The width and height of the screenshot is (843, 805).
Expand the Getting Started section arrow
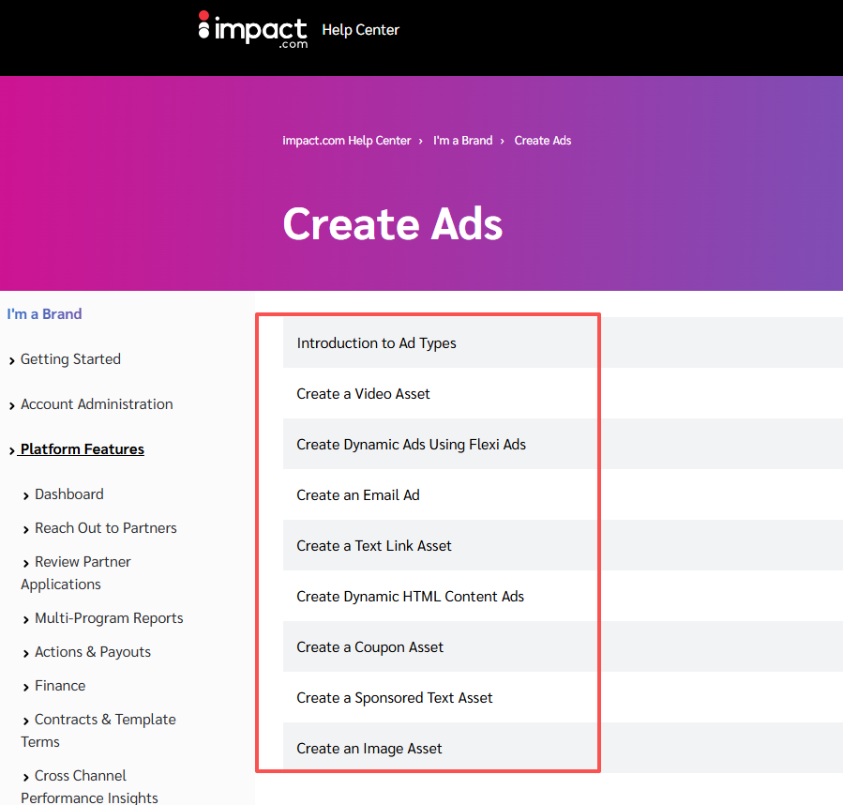pyautogui.click(x=11, y=359)
